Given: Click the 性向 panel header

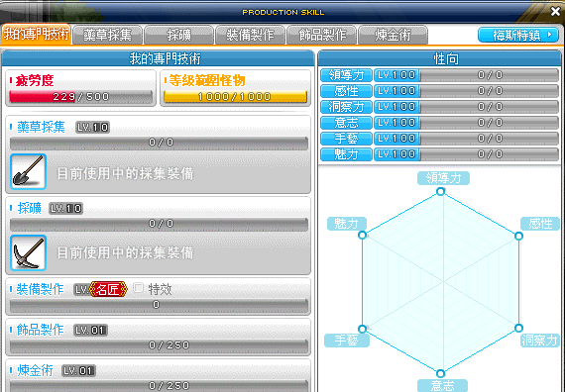Looking at the screenshot, I should (x=439, y=58).
